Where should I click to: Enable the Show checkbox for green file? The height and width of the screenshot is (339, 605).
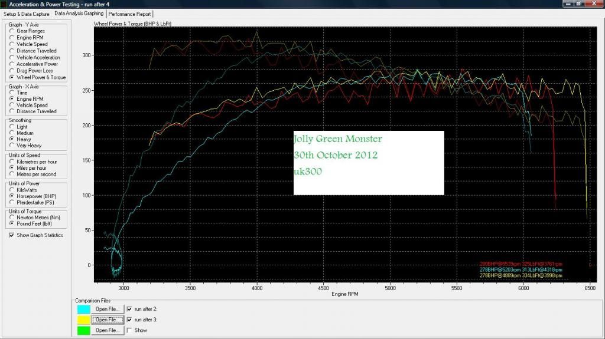[129, 330]
